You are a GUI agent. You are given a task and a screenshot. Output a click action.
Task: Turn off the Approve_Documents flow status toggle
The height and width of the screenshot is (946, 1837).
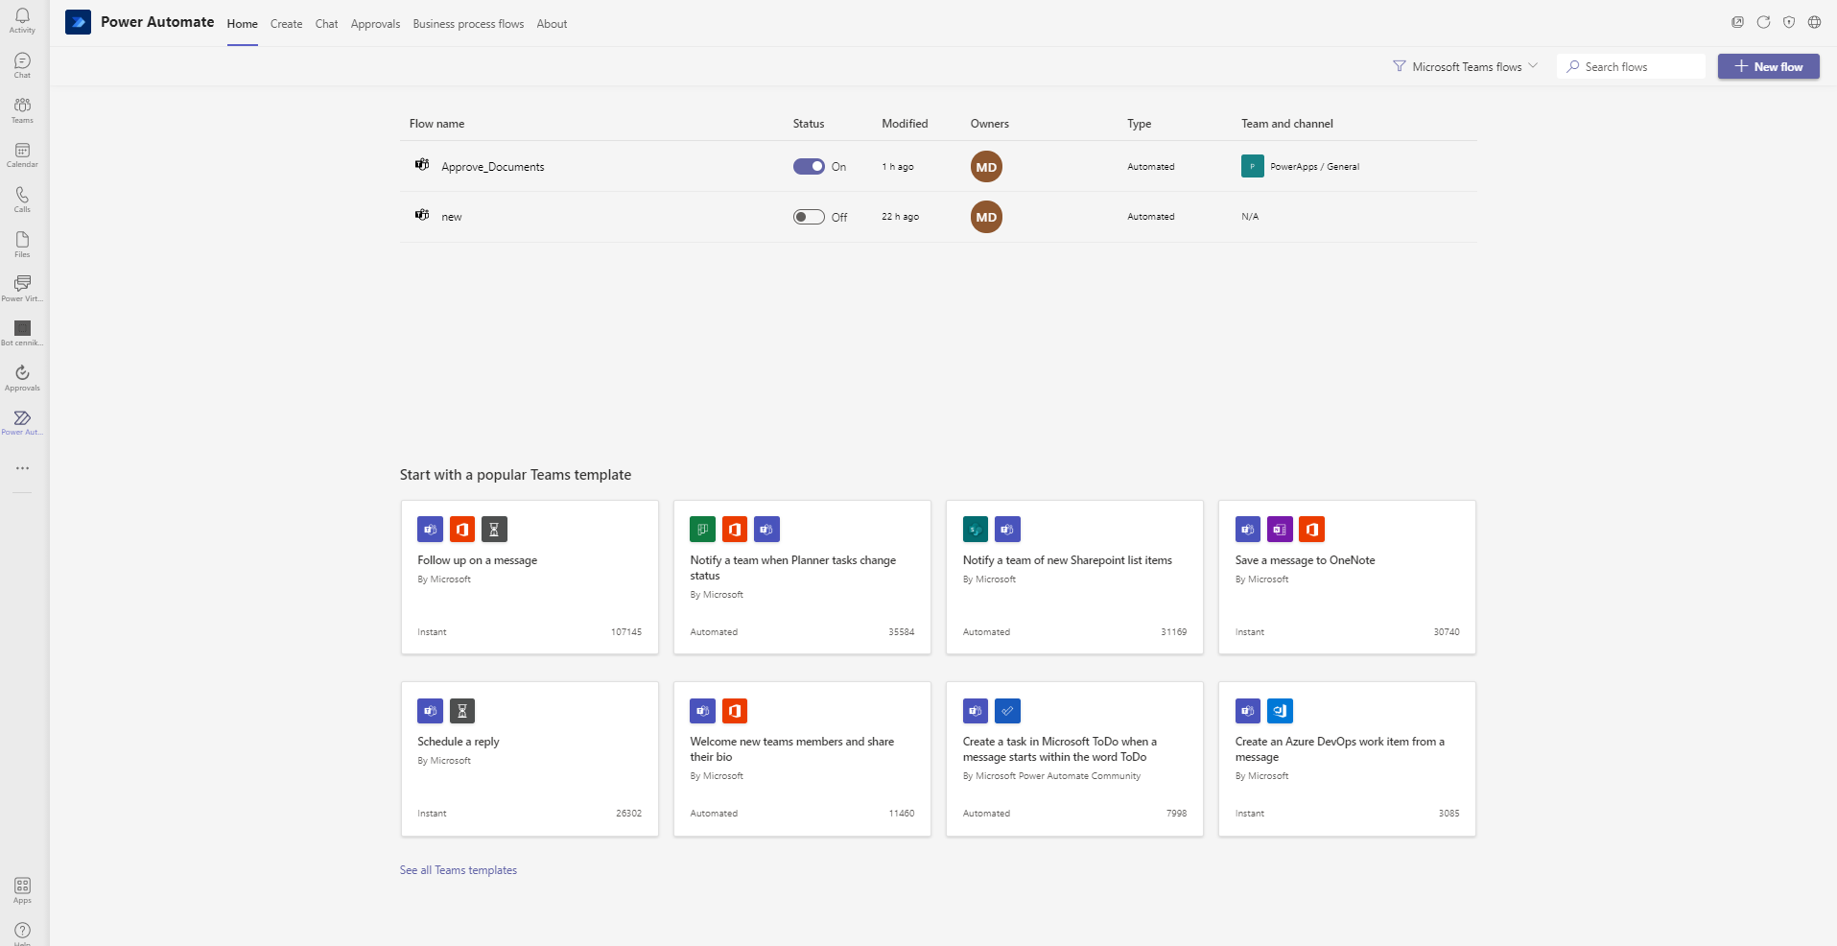point(808,166)
